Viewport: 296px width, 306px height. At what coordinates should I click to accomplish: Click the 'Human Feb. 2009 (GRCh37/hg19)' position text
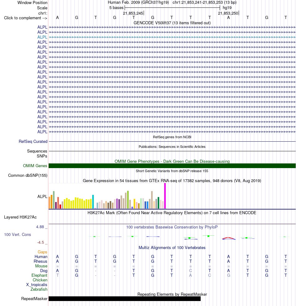[138, 2]
